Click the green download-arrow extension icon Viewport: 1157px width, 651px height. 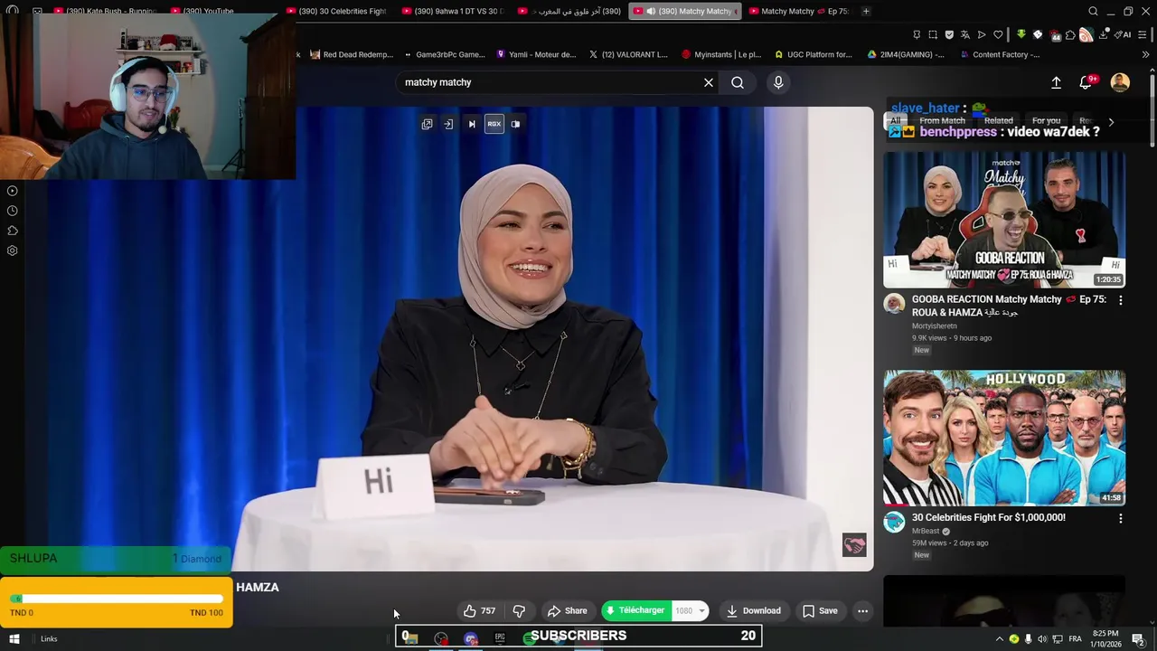(x=1021, y=34)
